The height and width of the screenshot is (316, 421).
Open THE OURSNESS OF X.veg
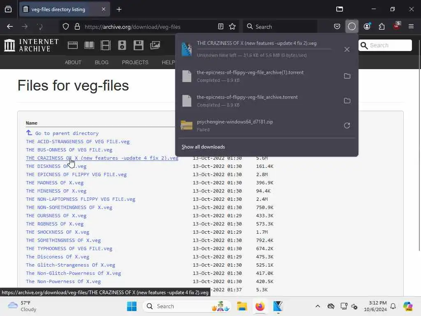(x=56, y=216)
